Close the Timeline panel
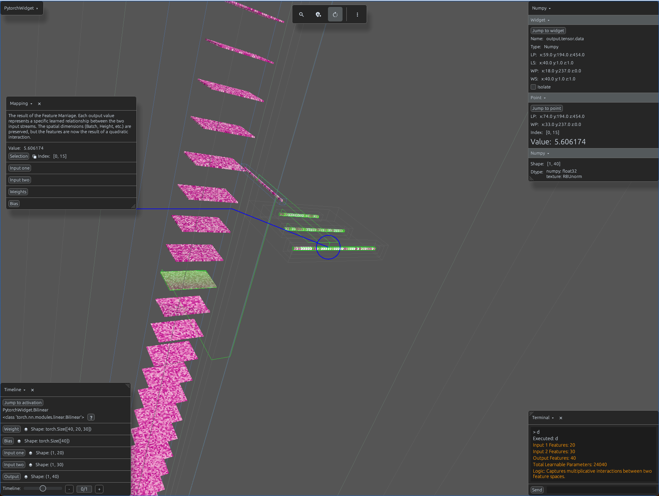Viewport: 659px width, 496px height. [x=33, y=390]
